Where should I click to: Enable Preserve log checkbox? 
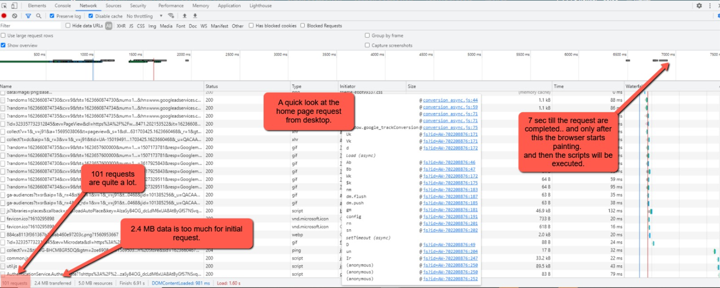click(x=52, y=16)
